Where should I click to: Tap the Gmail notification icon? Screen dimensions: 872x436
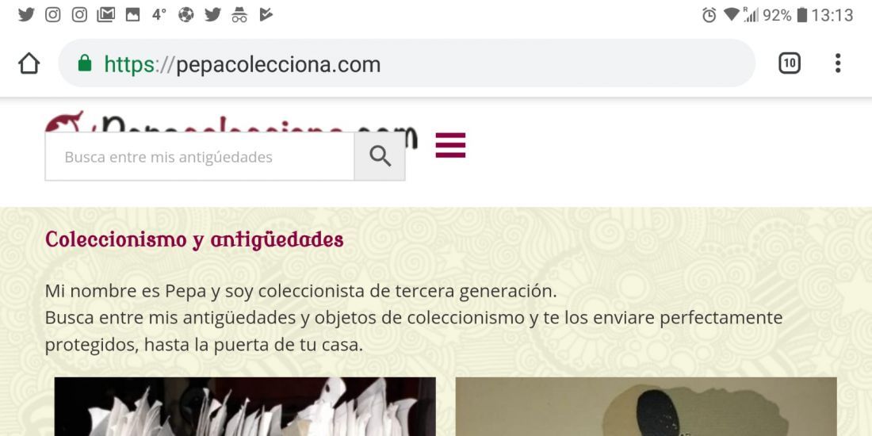(x=105, y=15)
